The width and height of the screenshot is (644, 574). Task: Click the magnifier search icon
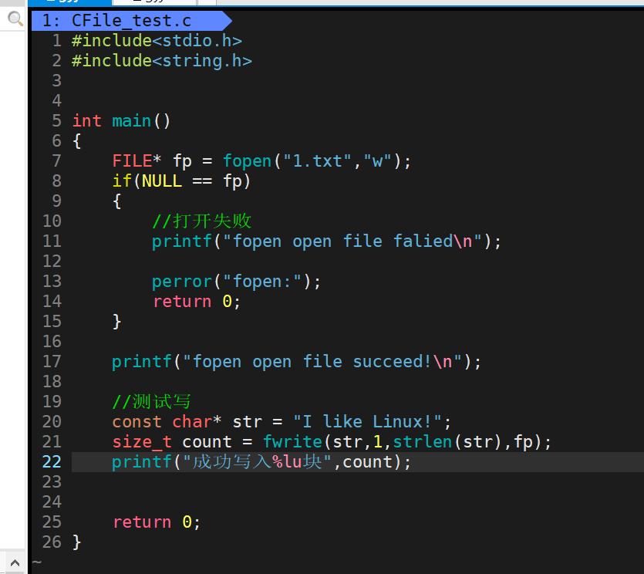(15, 19)
